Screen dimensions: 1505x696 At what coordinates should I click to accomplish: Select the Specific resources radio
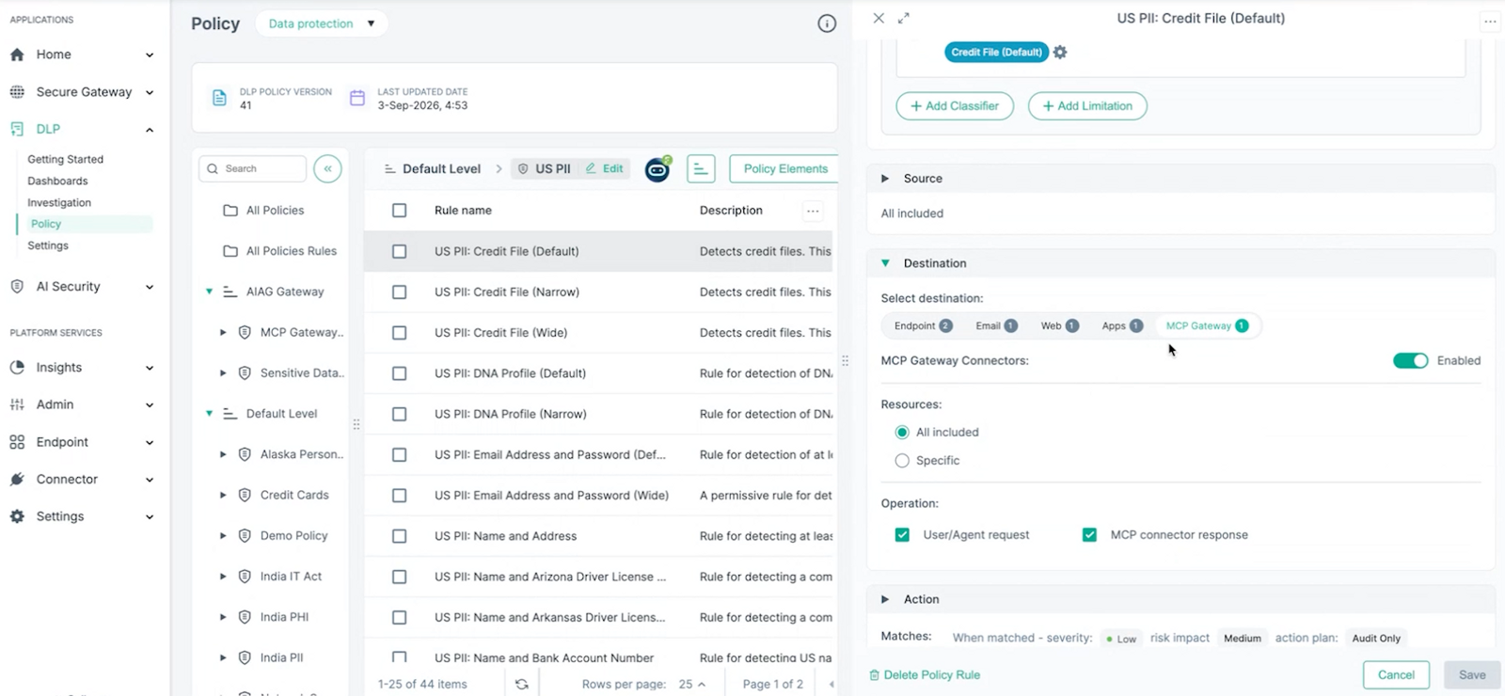(902, 461)
